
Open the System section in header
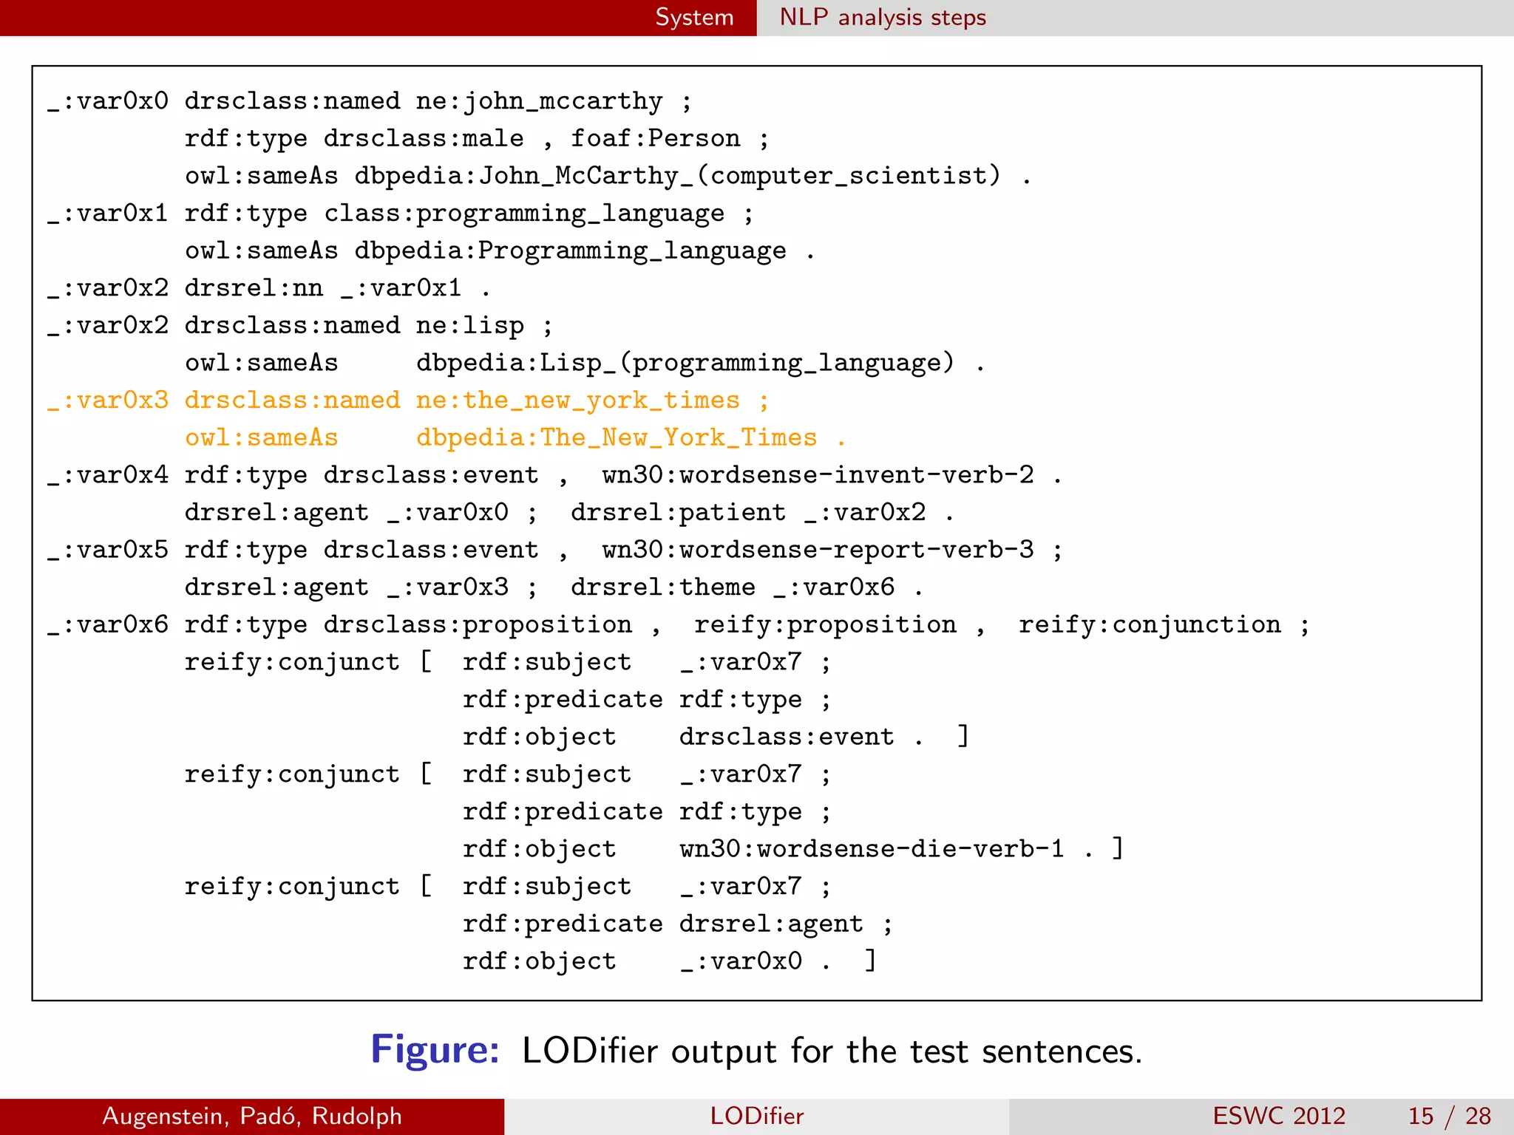click(694, 17)
